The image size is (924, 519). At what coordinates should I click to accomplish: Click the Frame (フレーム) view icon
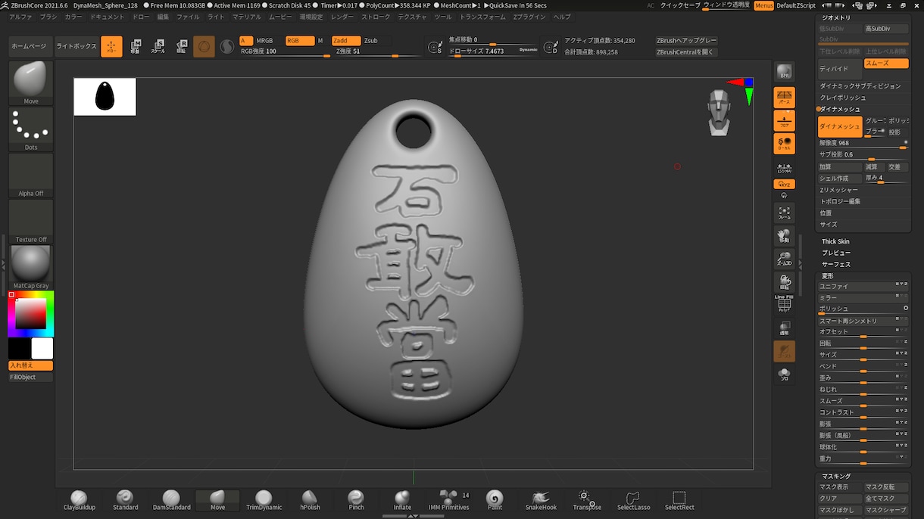pyautogui.click(x=784, y=213)
